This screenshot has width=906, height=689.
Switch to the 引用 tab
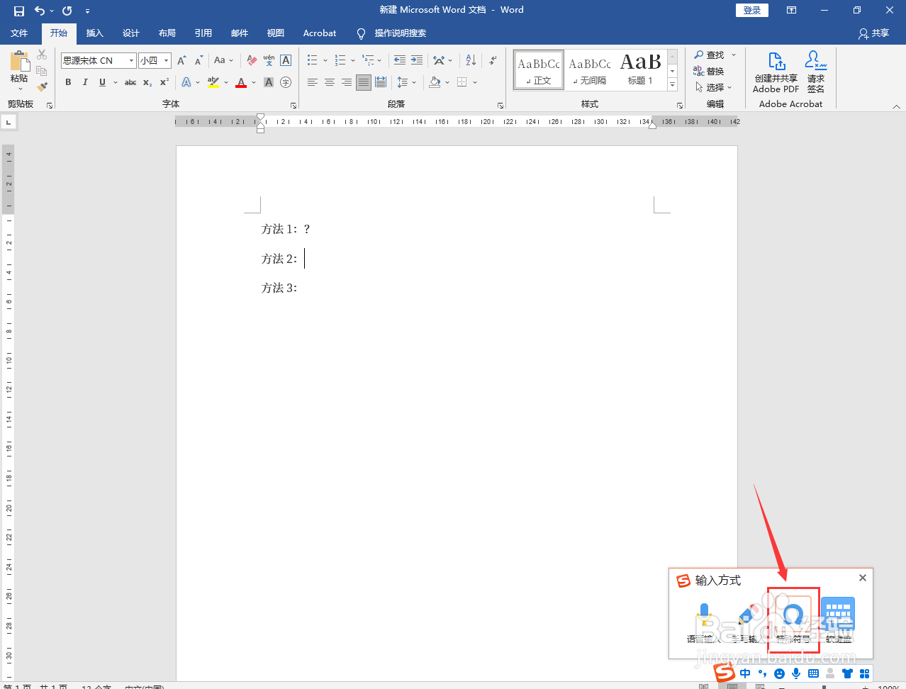pyautogui.click(x=203, y=33)
